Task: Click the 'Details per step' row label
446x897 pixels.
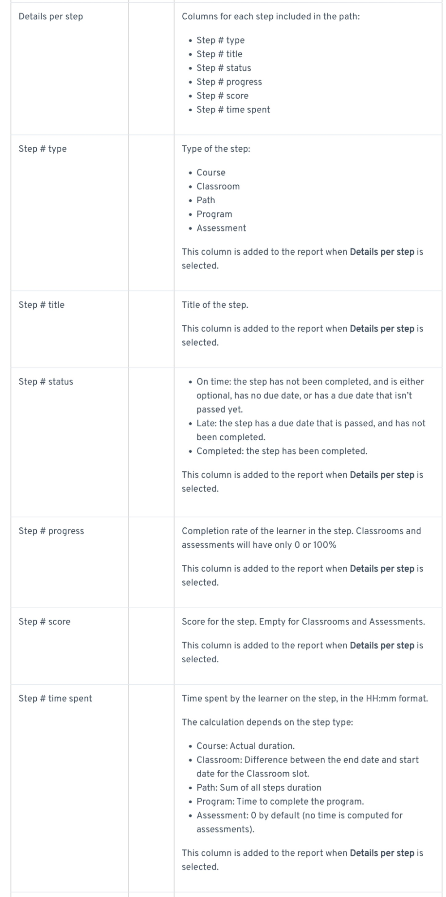Action: click(51, 17)
